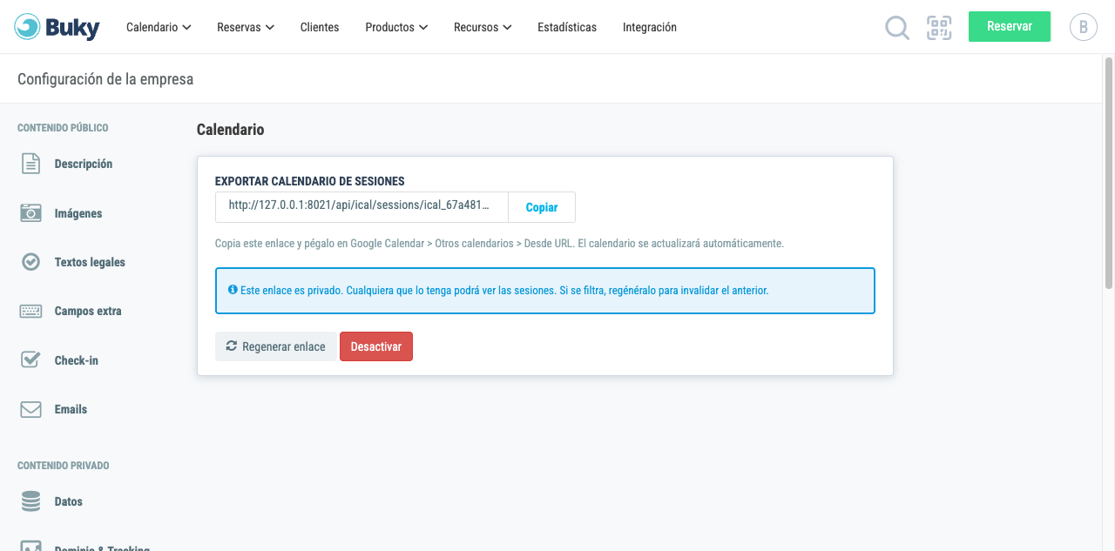Expand the Recursos dropdown

(x=483, y=27)
